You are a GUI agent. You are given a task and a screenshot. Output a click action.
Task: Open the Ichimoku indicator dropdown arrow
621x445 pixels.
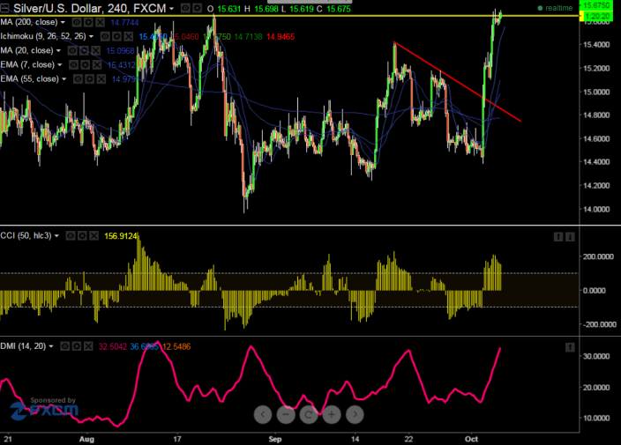click(x=91, y=37)
